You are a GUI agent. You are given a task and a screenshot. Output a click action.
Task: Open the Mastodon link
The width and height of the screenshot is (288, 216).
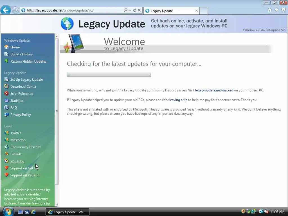(x=18, y=140)
